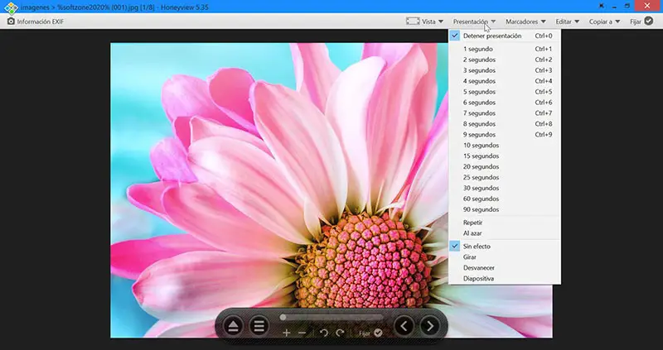The image size is (663, 350).
Task: Open the hamburger menu in floating toolbar
Action: pos(259,326)
